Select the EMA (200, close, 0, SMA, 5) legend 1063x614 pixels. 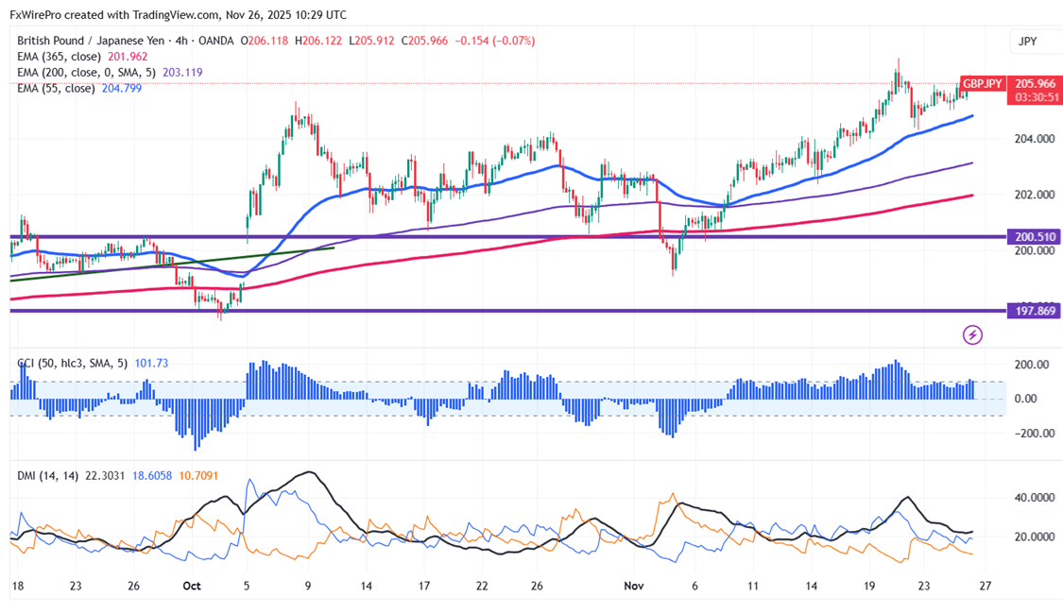coord(86,73)
